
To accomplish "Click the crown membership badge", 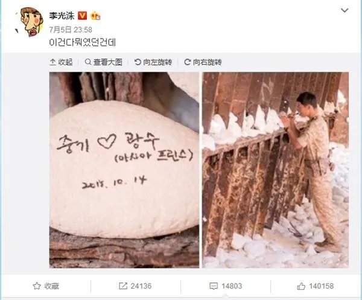I will tap(95, 16).
